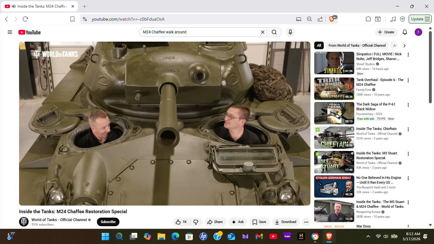
Task: Open options for Simpatico FULL MOVIE video
Action: (408, 55)
